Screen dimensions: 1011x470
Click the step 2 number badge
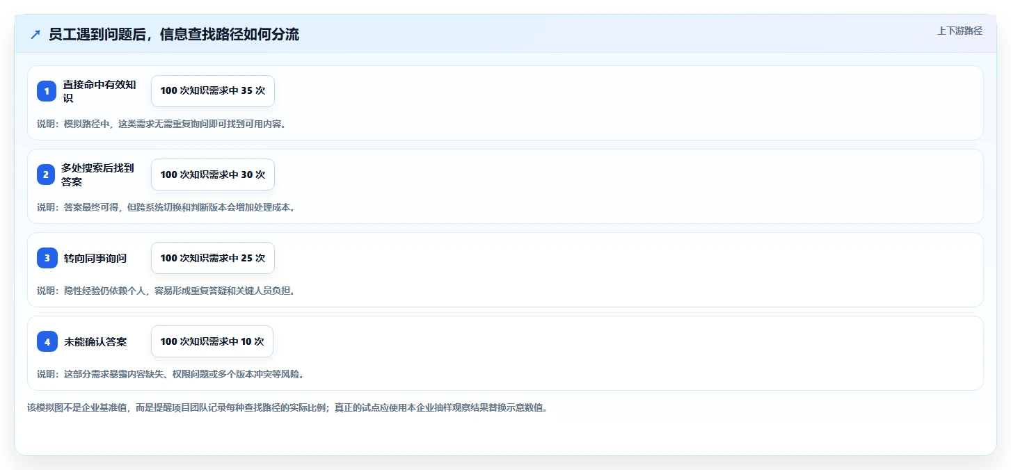46,175
